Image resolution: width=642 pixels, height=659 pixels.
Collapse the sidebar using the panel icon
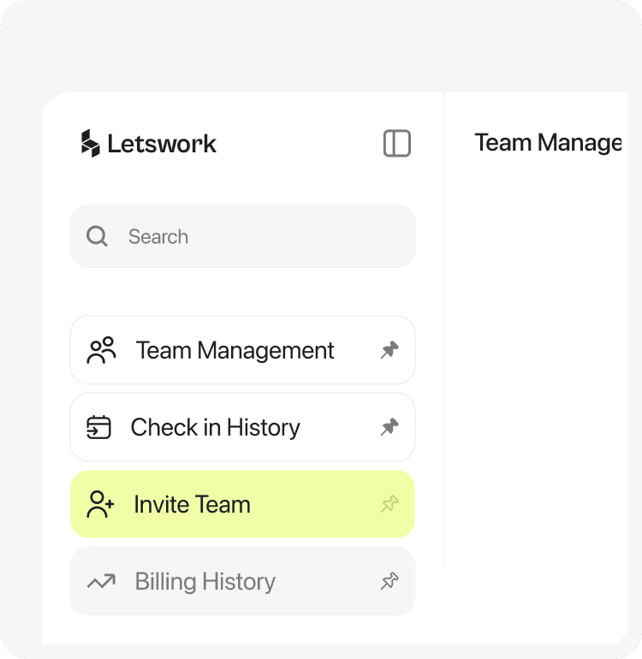[x=397, y=143]
